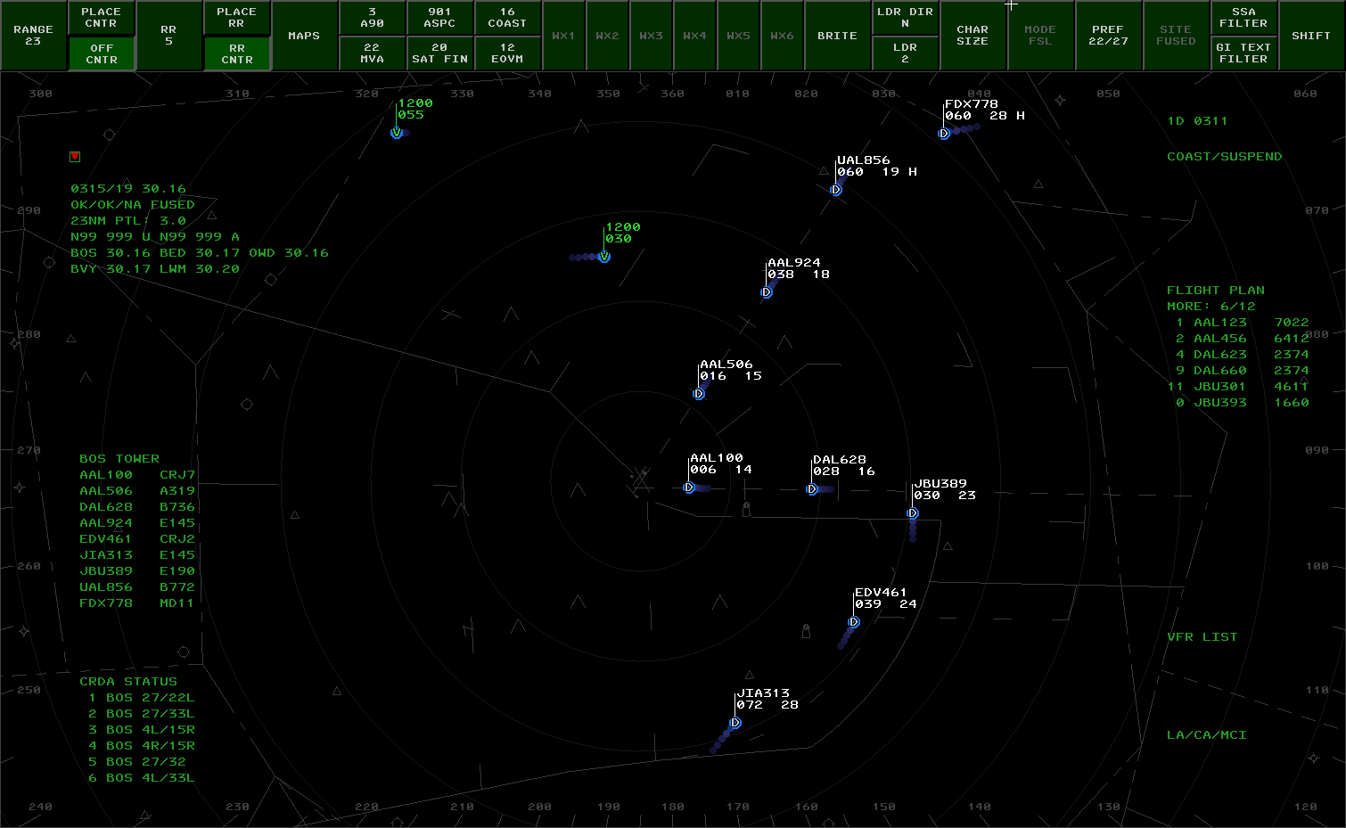
Task: Click the COAST/SUSPEND list header
Action: [1225, 157]
